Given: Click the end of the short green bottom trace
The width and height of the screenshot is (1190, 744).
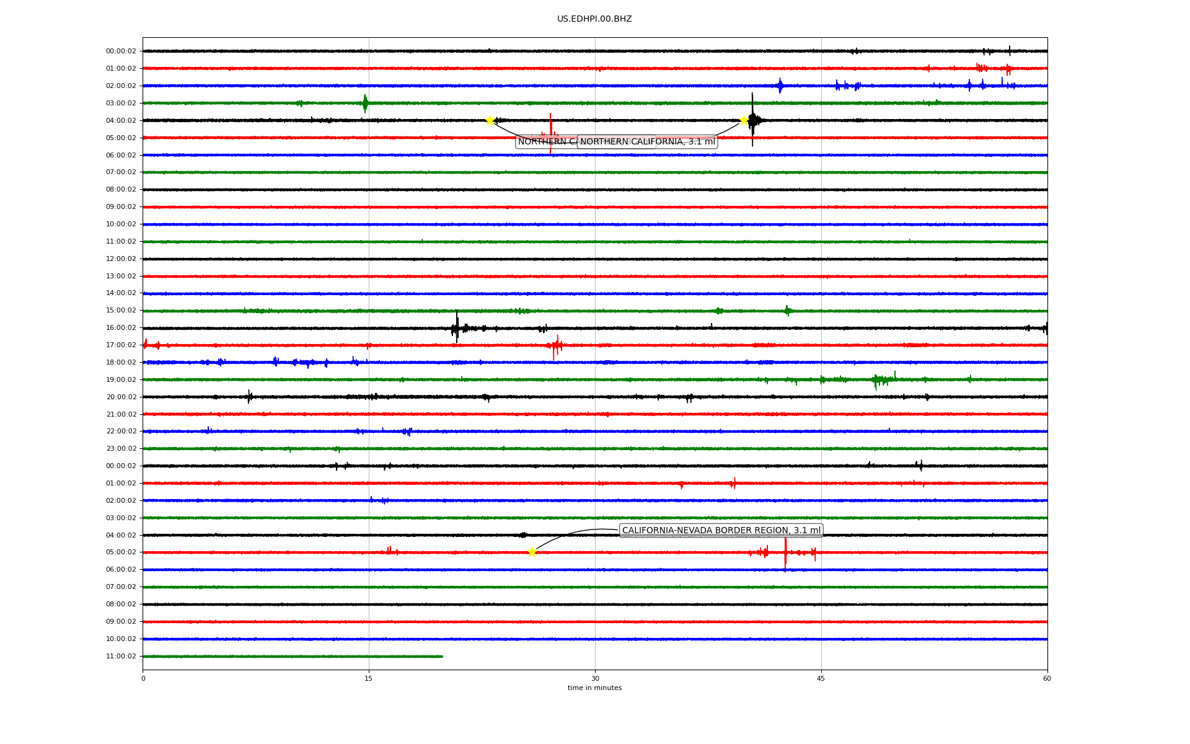Looking at the screenshot, I should click(442, 656).
